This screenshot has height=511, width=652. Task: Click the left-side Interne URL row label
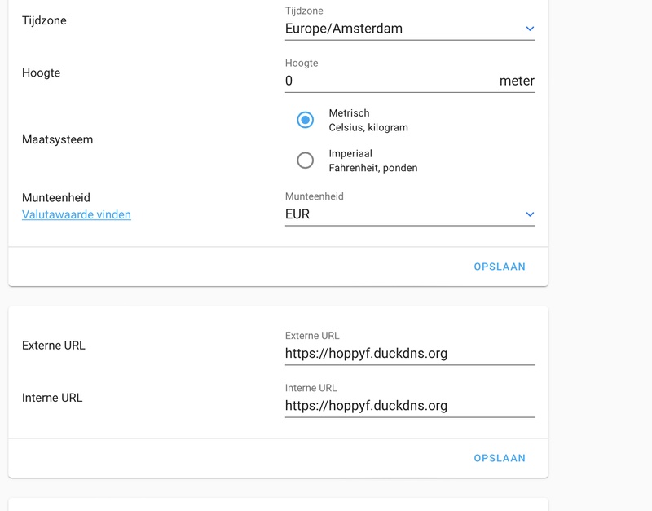52,398
